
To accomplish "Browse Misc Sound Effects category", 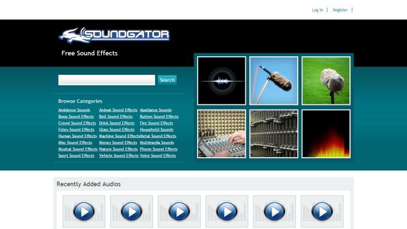I will pyautogui.click(x=75, y=143).
